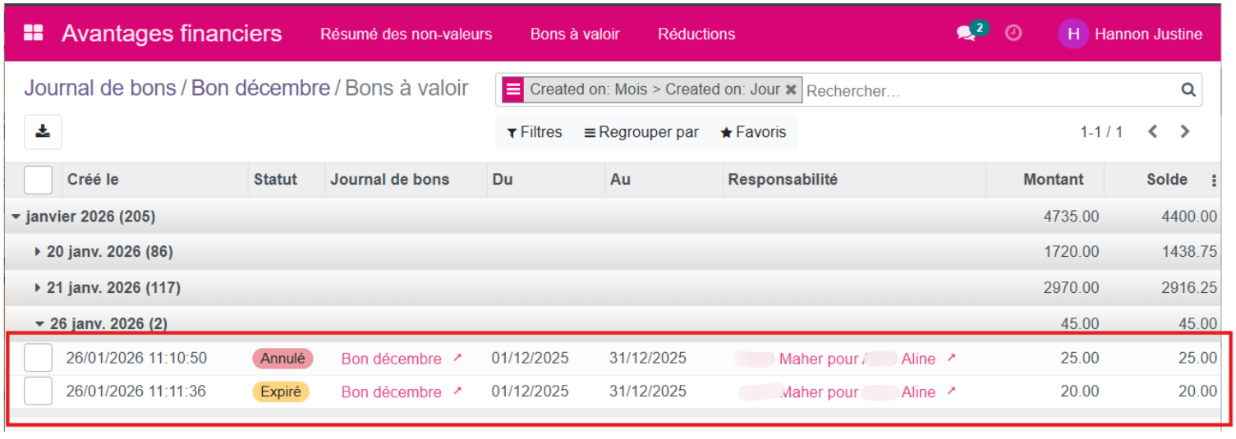This screenshot has width=1236, height=439.
Task: Go to previous page arrow
Action: [x=1153, y=131]
